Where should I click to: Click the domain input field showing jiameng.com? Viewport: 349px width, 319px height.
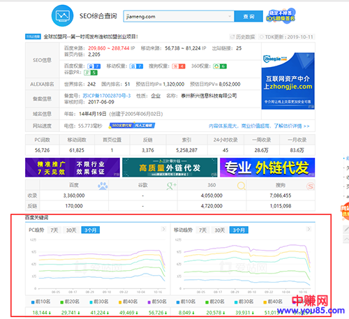click(179, 16)
